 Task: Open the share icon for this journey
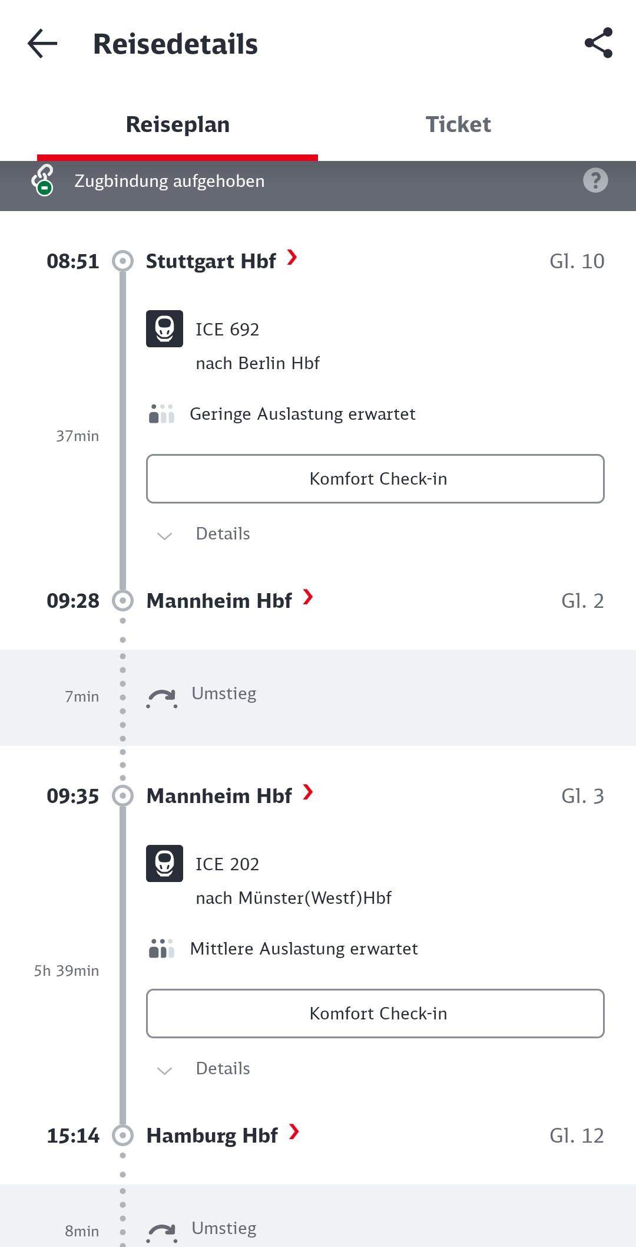pos(597,43)
